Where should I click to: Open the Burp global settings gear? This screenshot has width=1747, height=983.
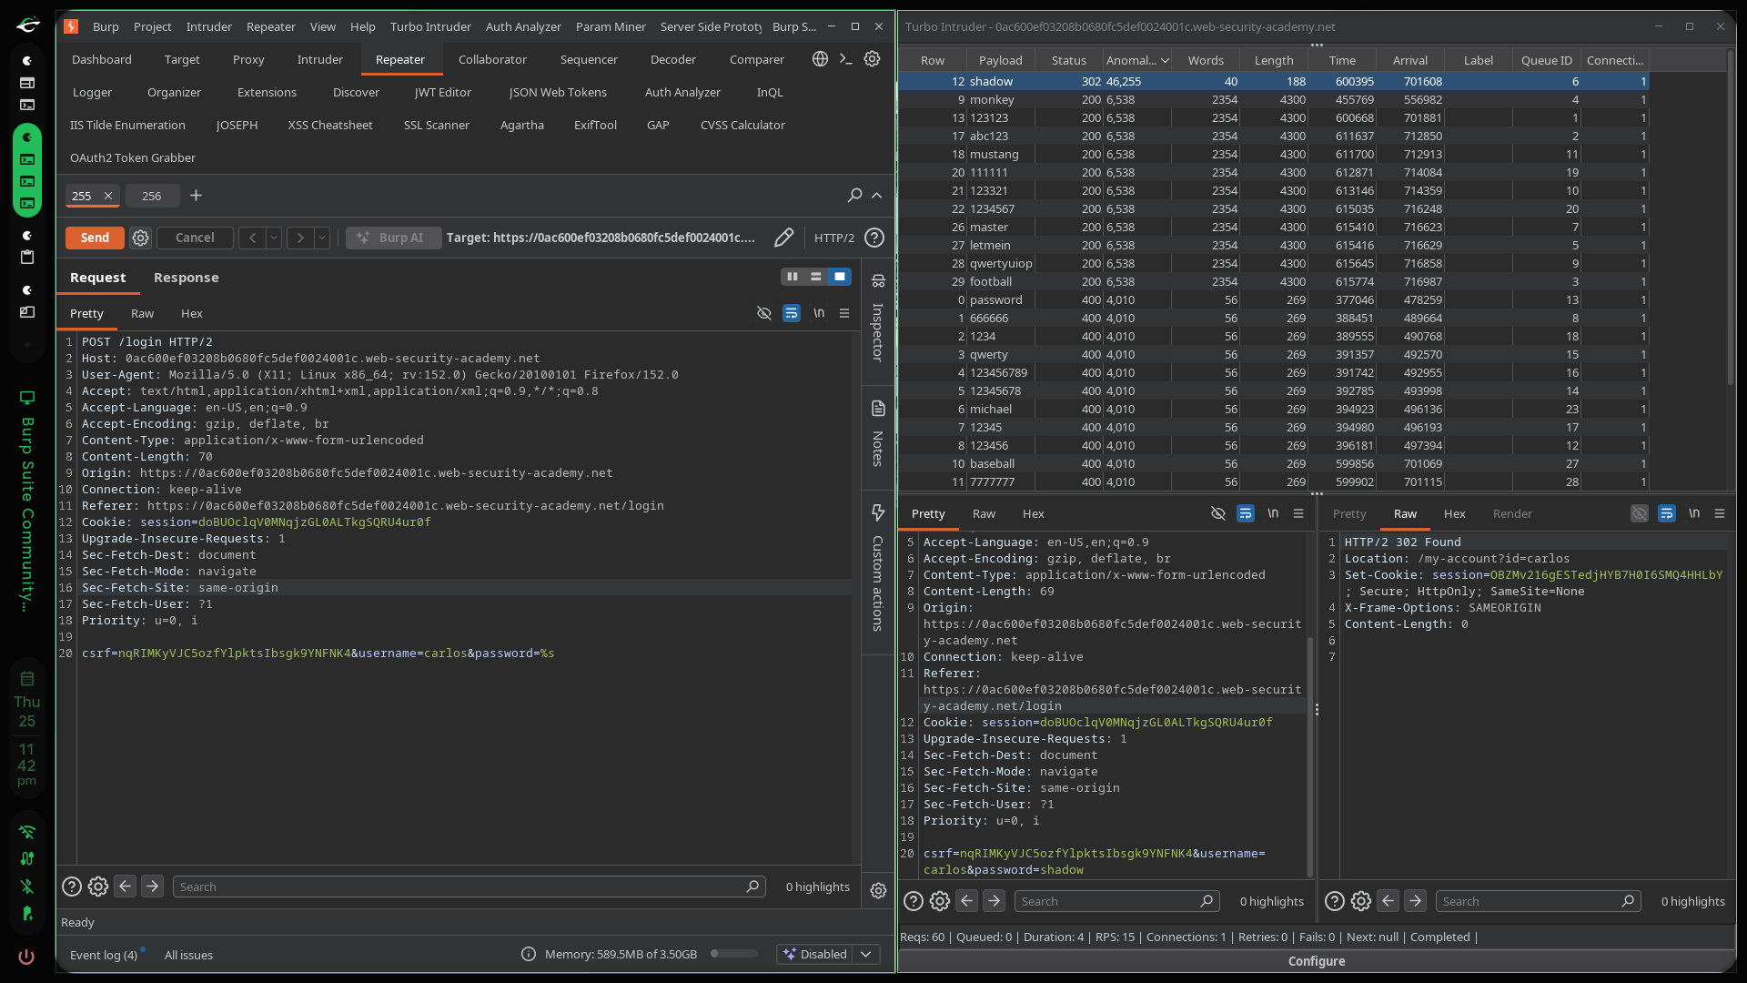[872, 59]
